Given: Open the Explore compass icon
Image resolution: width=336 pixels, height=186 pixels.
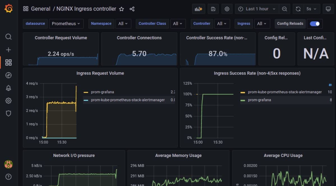Looking at the screenshot, I should [x=8, y=75].
